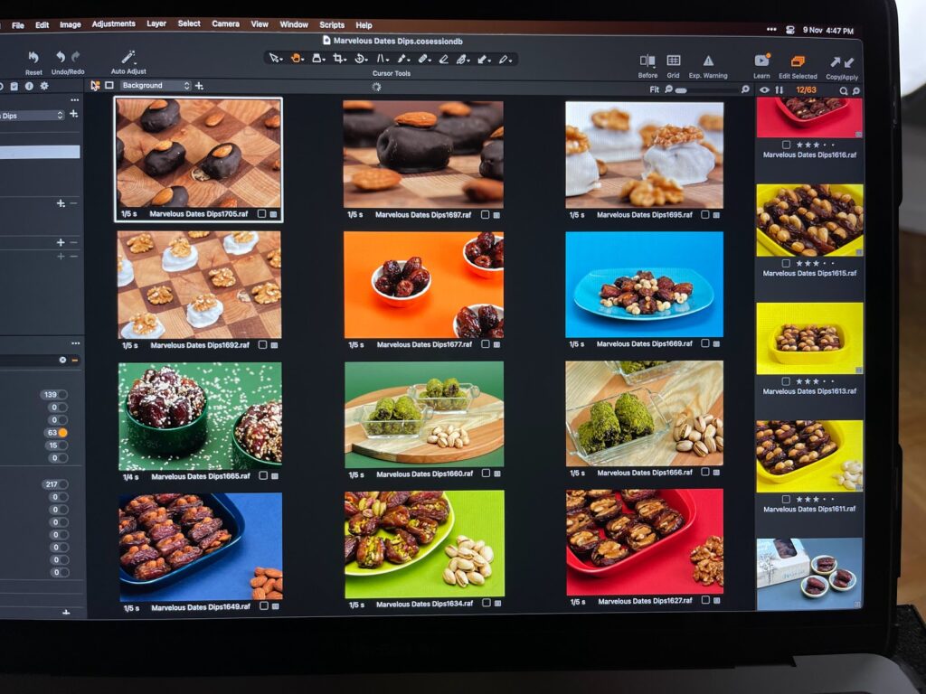
Task: Open the Learn panel
Action: click(761, 61)
